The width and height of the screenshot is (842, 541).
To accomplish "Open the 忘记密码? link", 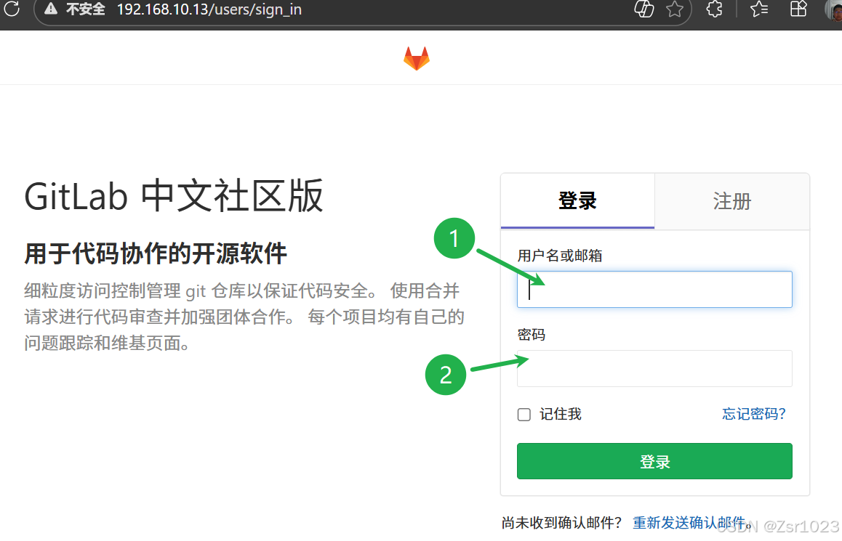I will [x=754, y=414].
